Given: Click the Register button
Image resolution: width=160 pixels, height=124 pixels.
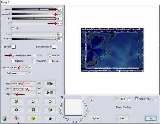Looking at the screenshot, I should pyautogui.click(x=95, y=118).
